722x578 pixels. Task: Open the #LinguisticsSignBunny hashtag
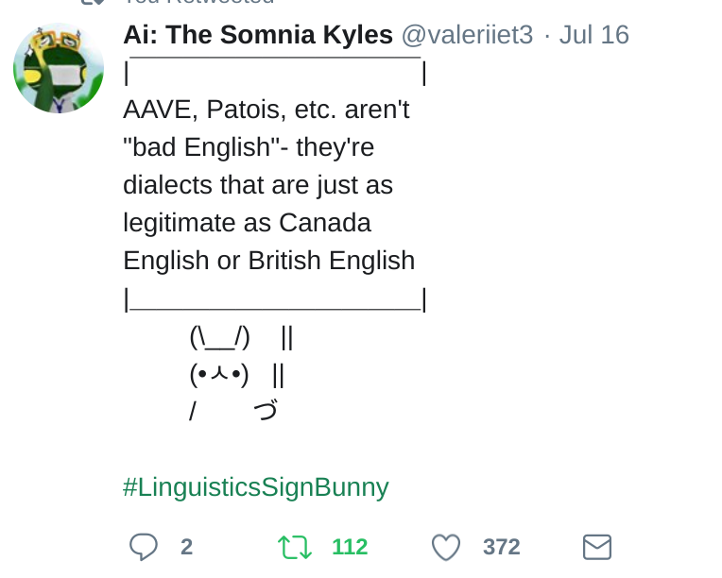tap(255, 487)
